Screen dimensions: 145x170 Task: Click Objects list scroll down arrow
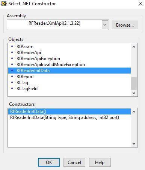pos(134,93)
